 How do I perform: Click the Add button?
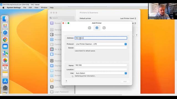point(125,81)
